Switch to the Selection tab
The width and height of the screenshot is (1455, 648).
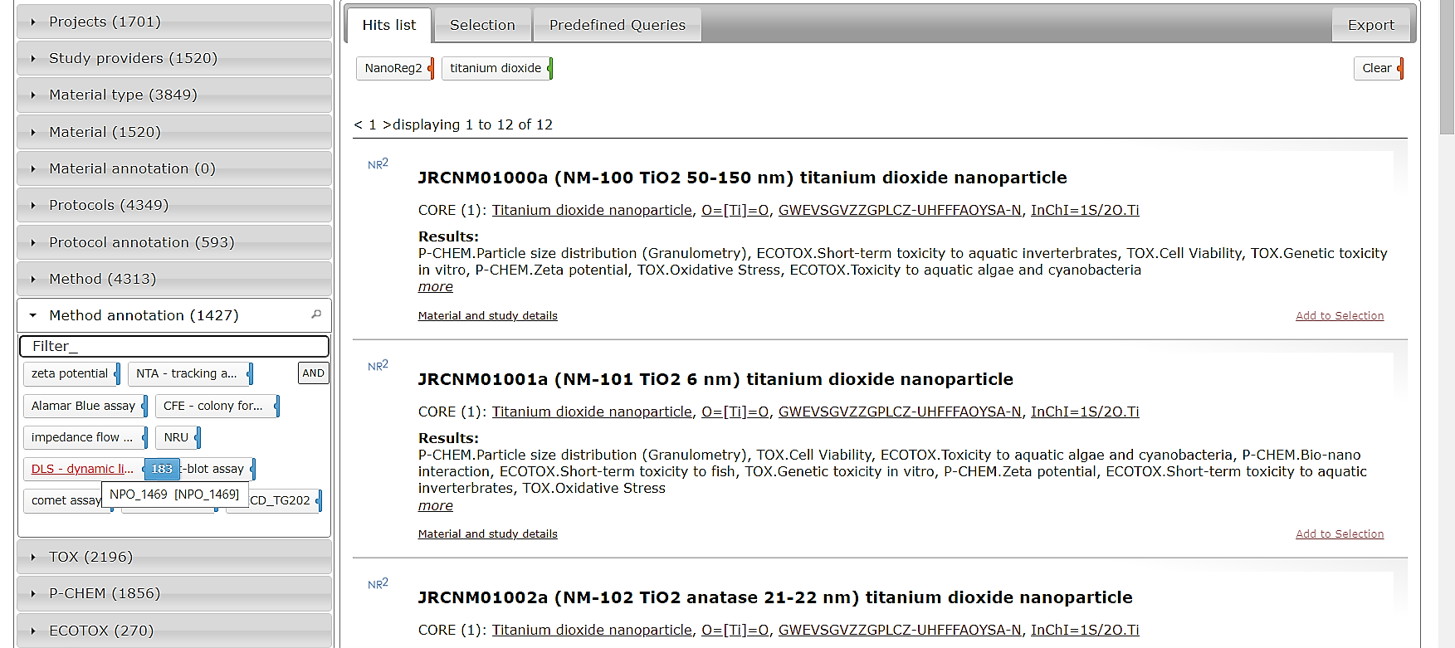(482, 25)
